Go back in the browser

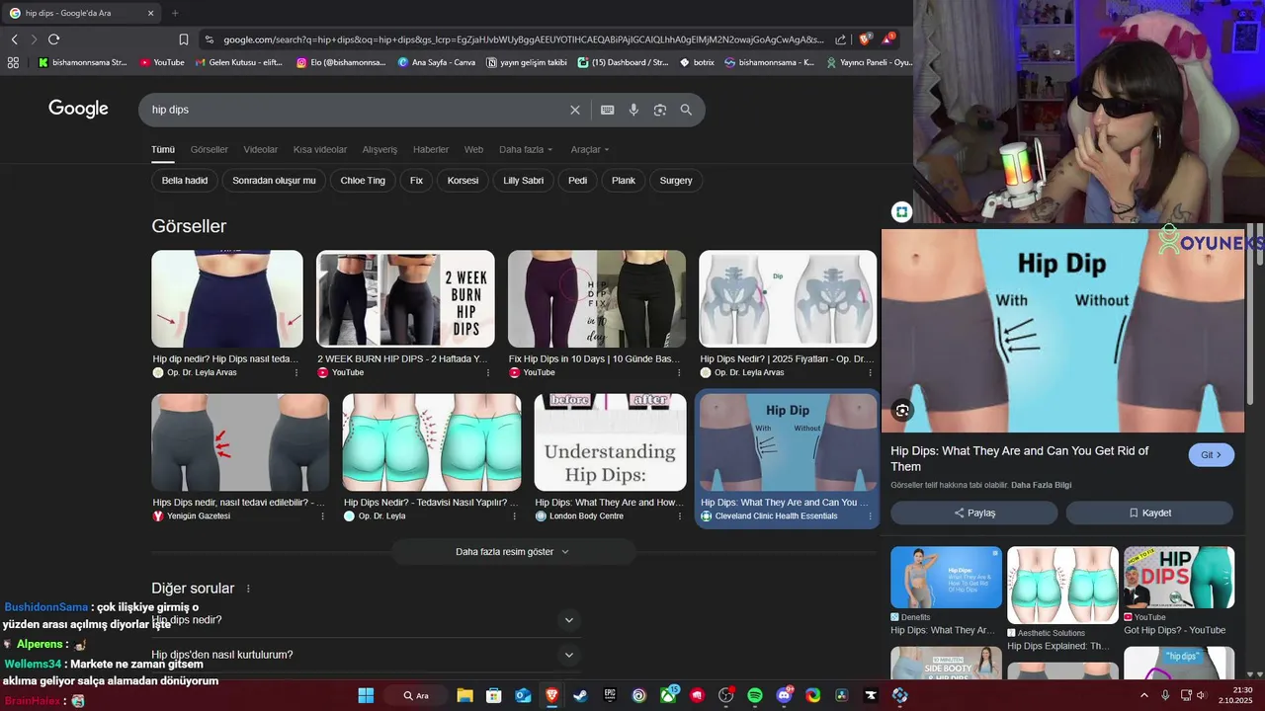pos(15,39)
